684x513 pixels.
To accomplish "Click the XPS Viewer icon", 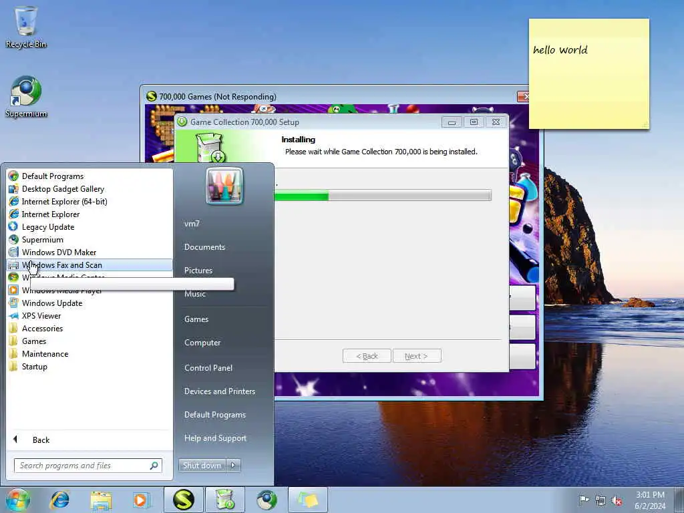I will pyautogui.click(x=13, y=316).
